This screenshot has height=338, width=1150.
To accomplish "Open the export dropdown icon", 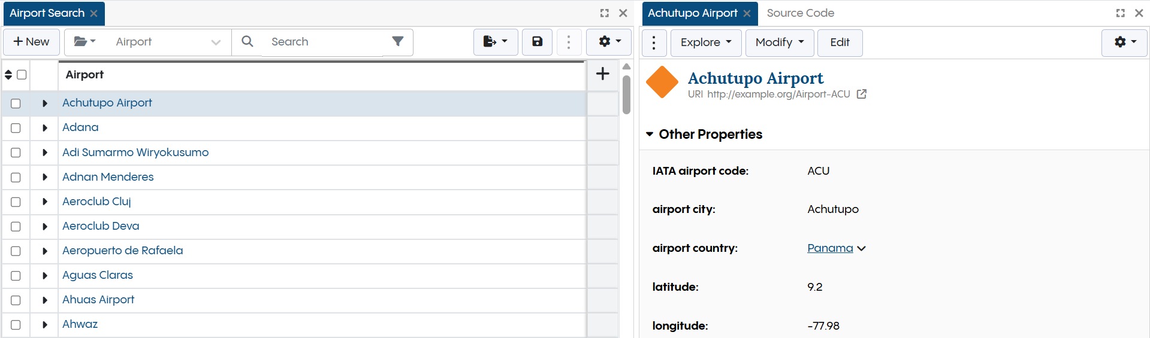I will (496, 42).
